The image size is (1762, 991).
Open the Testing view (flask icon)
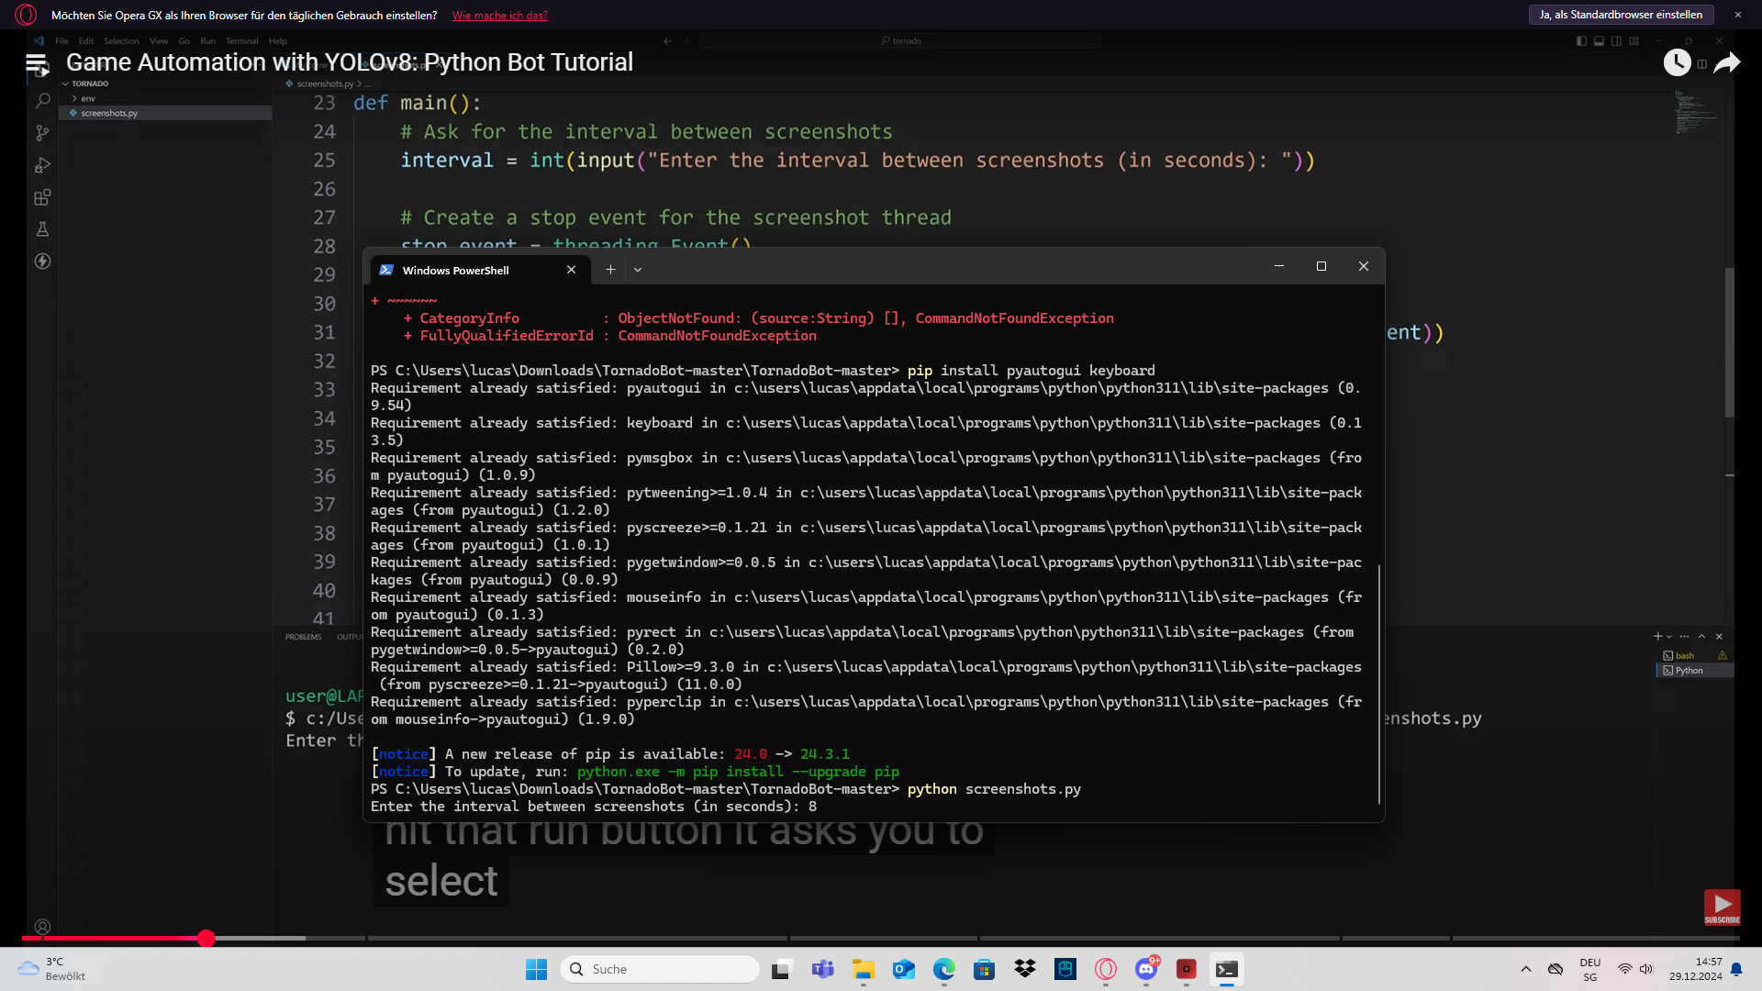(42, 229)
